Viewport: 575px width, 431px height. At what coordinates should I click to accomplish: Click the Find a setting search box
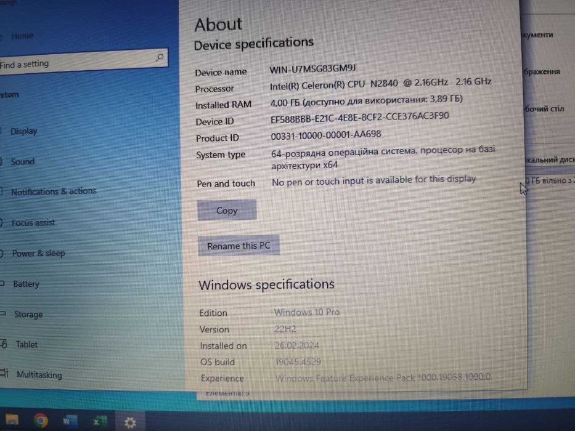[x=84, y=62]
